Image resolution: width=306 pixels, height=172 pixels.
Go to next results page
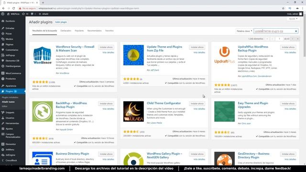point(292,39)
